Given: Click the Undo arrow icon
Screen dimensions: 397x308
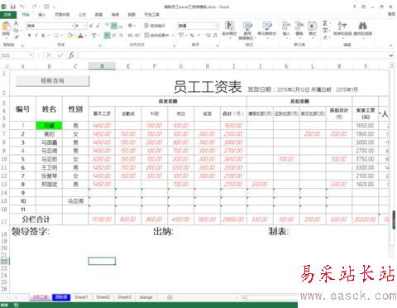Looking at the screenshot, I should point(22,6).
